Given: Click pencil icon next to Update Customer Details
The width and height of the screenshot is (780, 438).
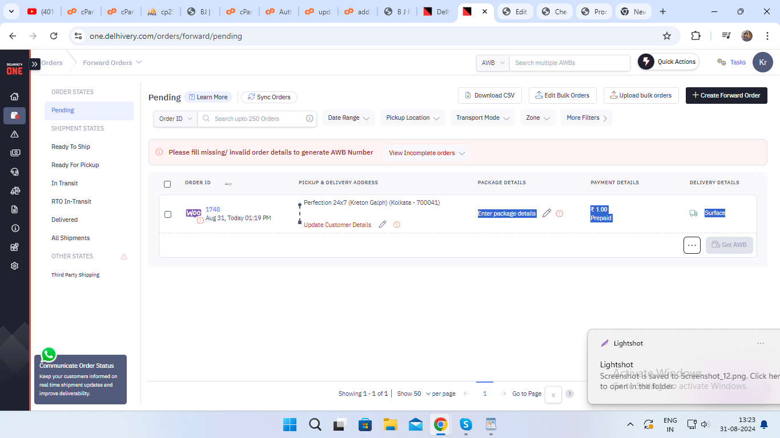Looking at the screenshot, I should [x=383, y=225].
